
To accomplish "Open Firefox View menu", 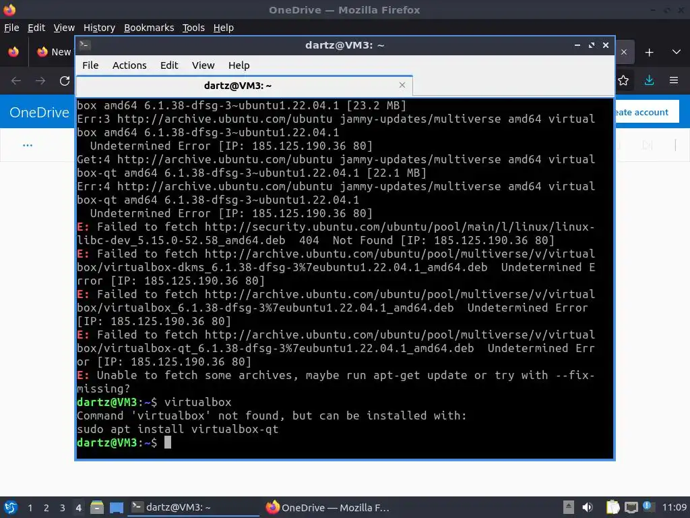I will [x=64, y=28].
